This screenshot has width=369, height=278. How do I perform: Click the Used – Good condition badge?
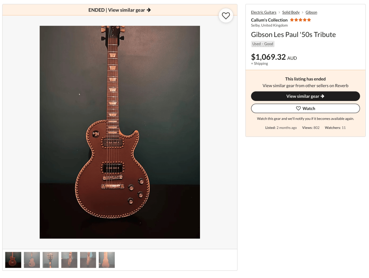pos(263,44)
